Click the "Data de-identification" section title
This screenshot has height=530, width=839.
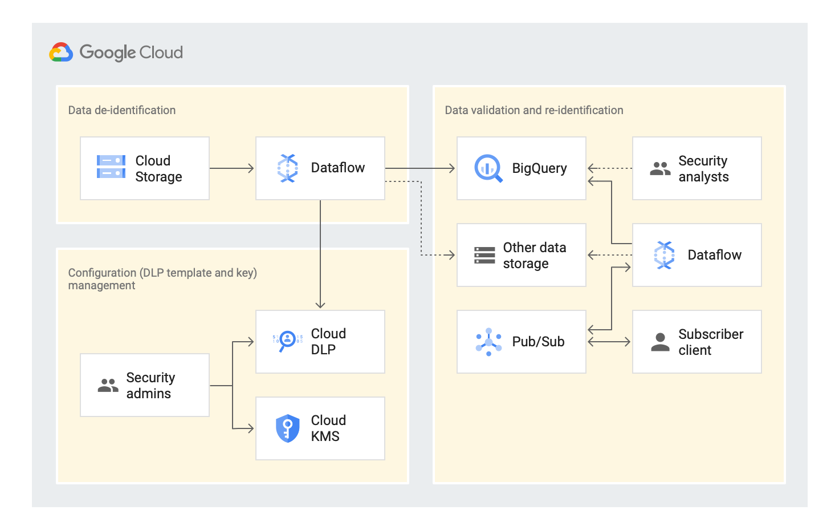122,110
